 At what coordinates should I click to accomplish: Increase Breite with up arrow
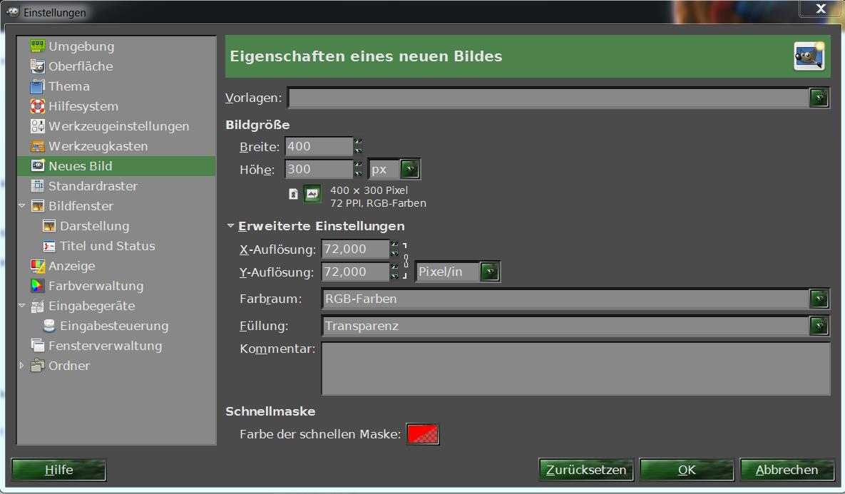coord(358,142)
